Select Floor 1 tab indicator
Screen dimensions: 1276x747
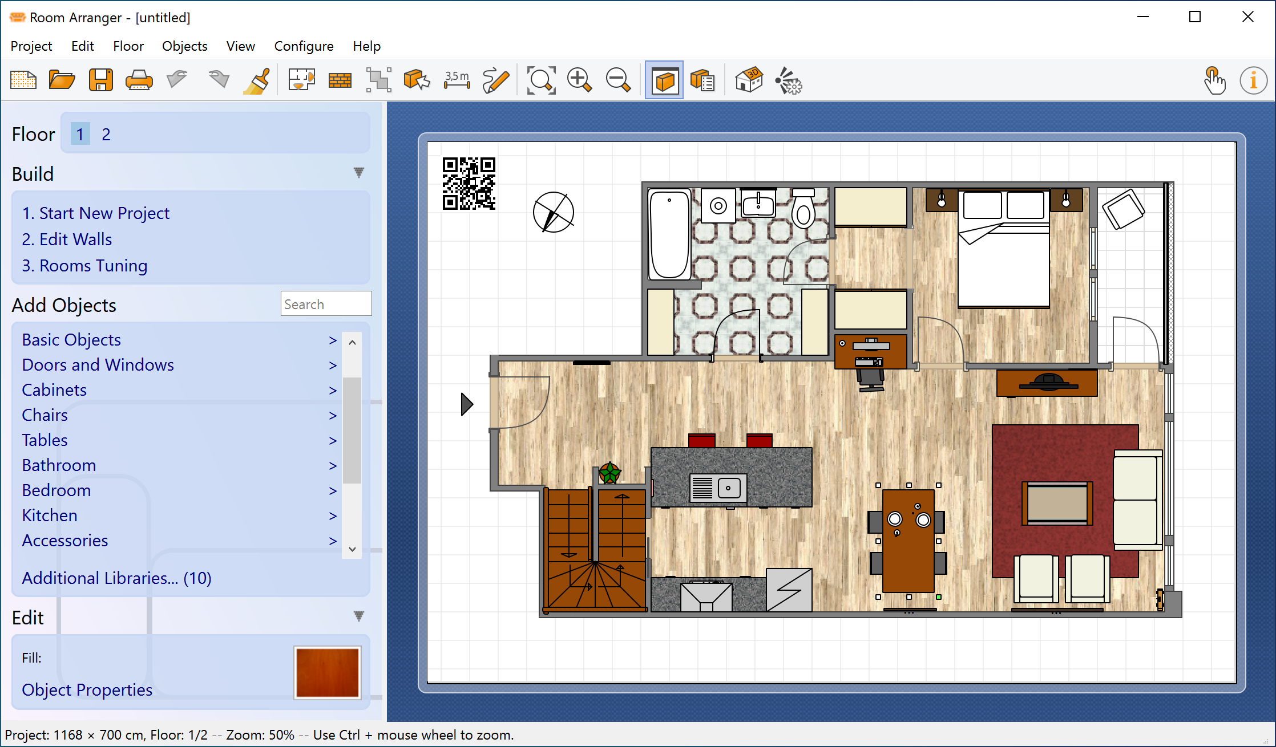(x=80, y=134)
